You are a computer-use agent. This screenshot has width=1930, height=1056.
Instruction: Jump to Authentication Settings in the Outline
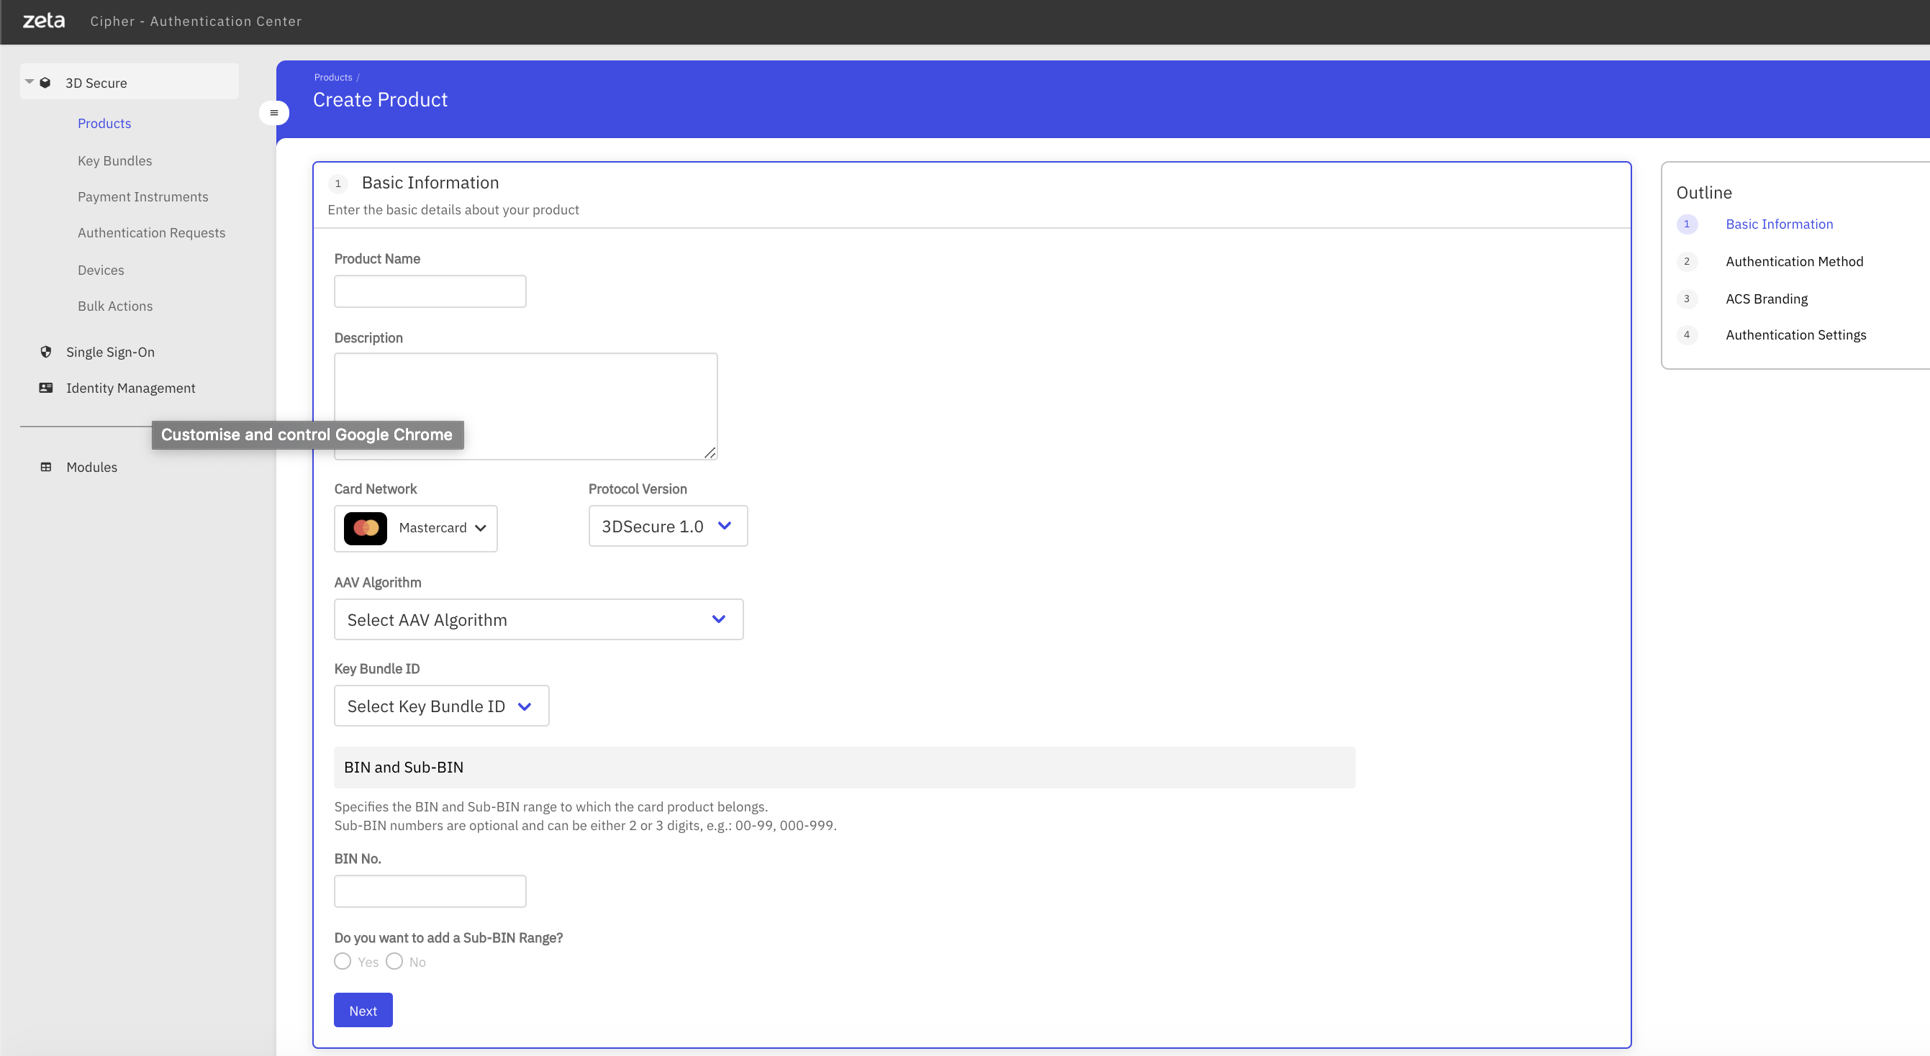[x=1796, y=334]
